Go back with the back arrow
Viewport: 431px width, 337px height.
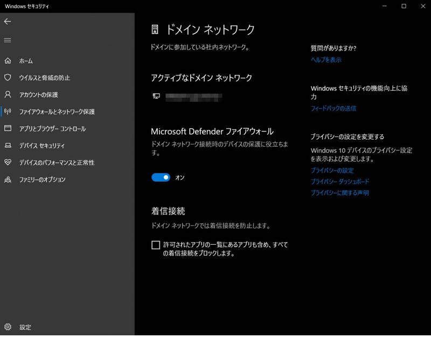click(8, 22)
